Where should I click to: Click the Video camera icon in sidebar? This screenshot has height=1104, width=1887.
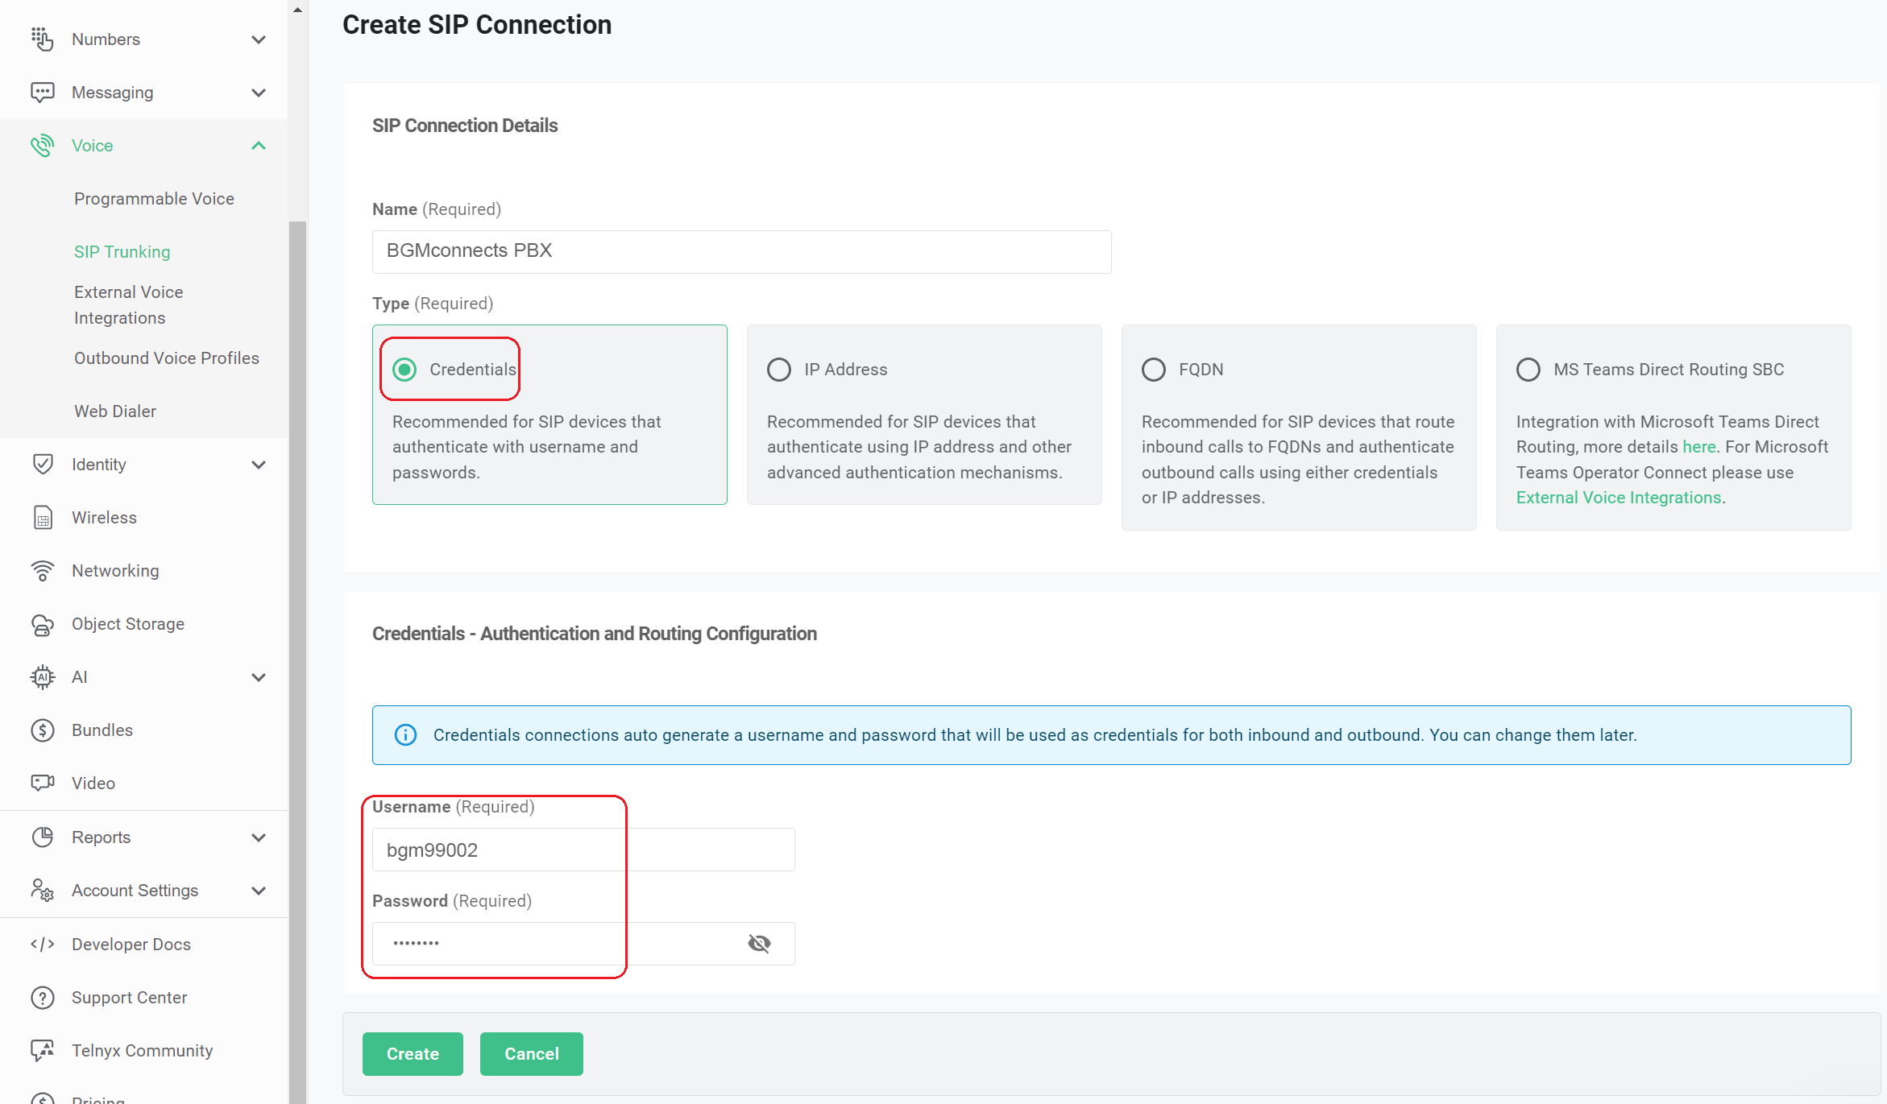(x=43, y=784)
